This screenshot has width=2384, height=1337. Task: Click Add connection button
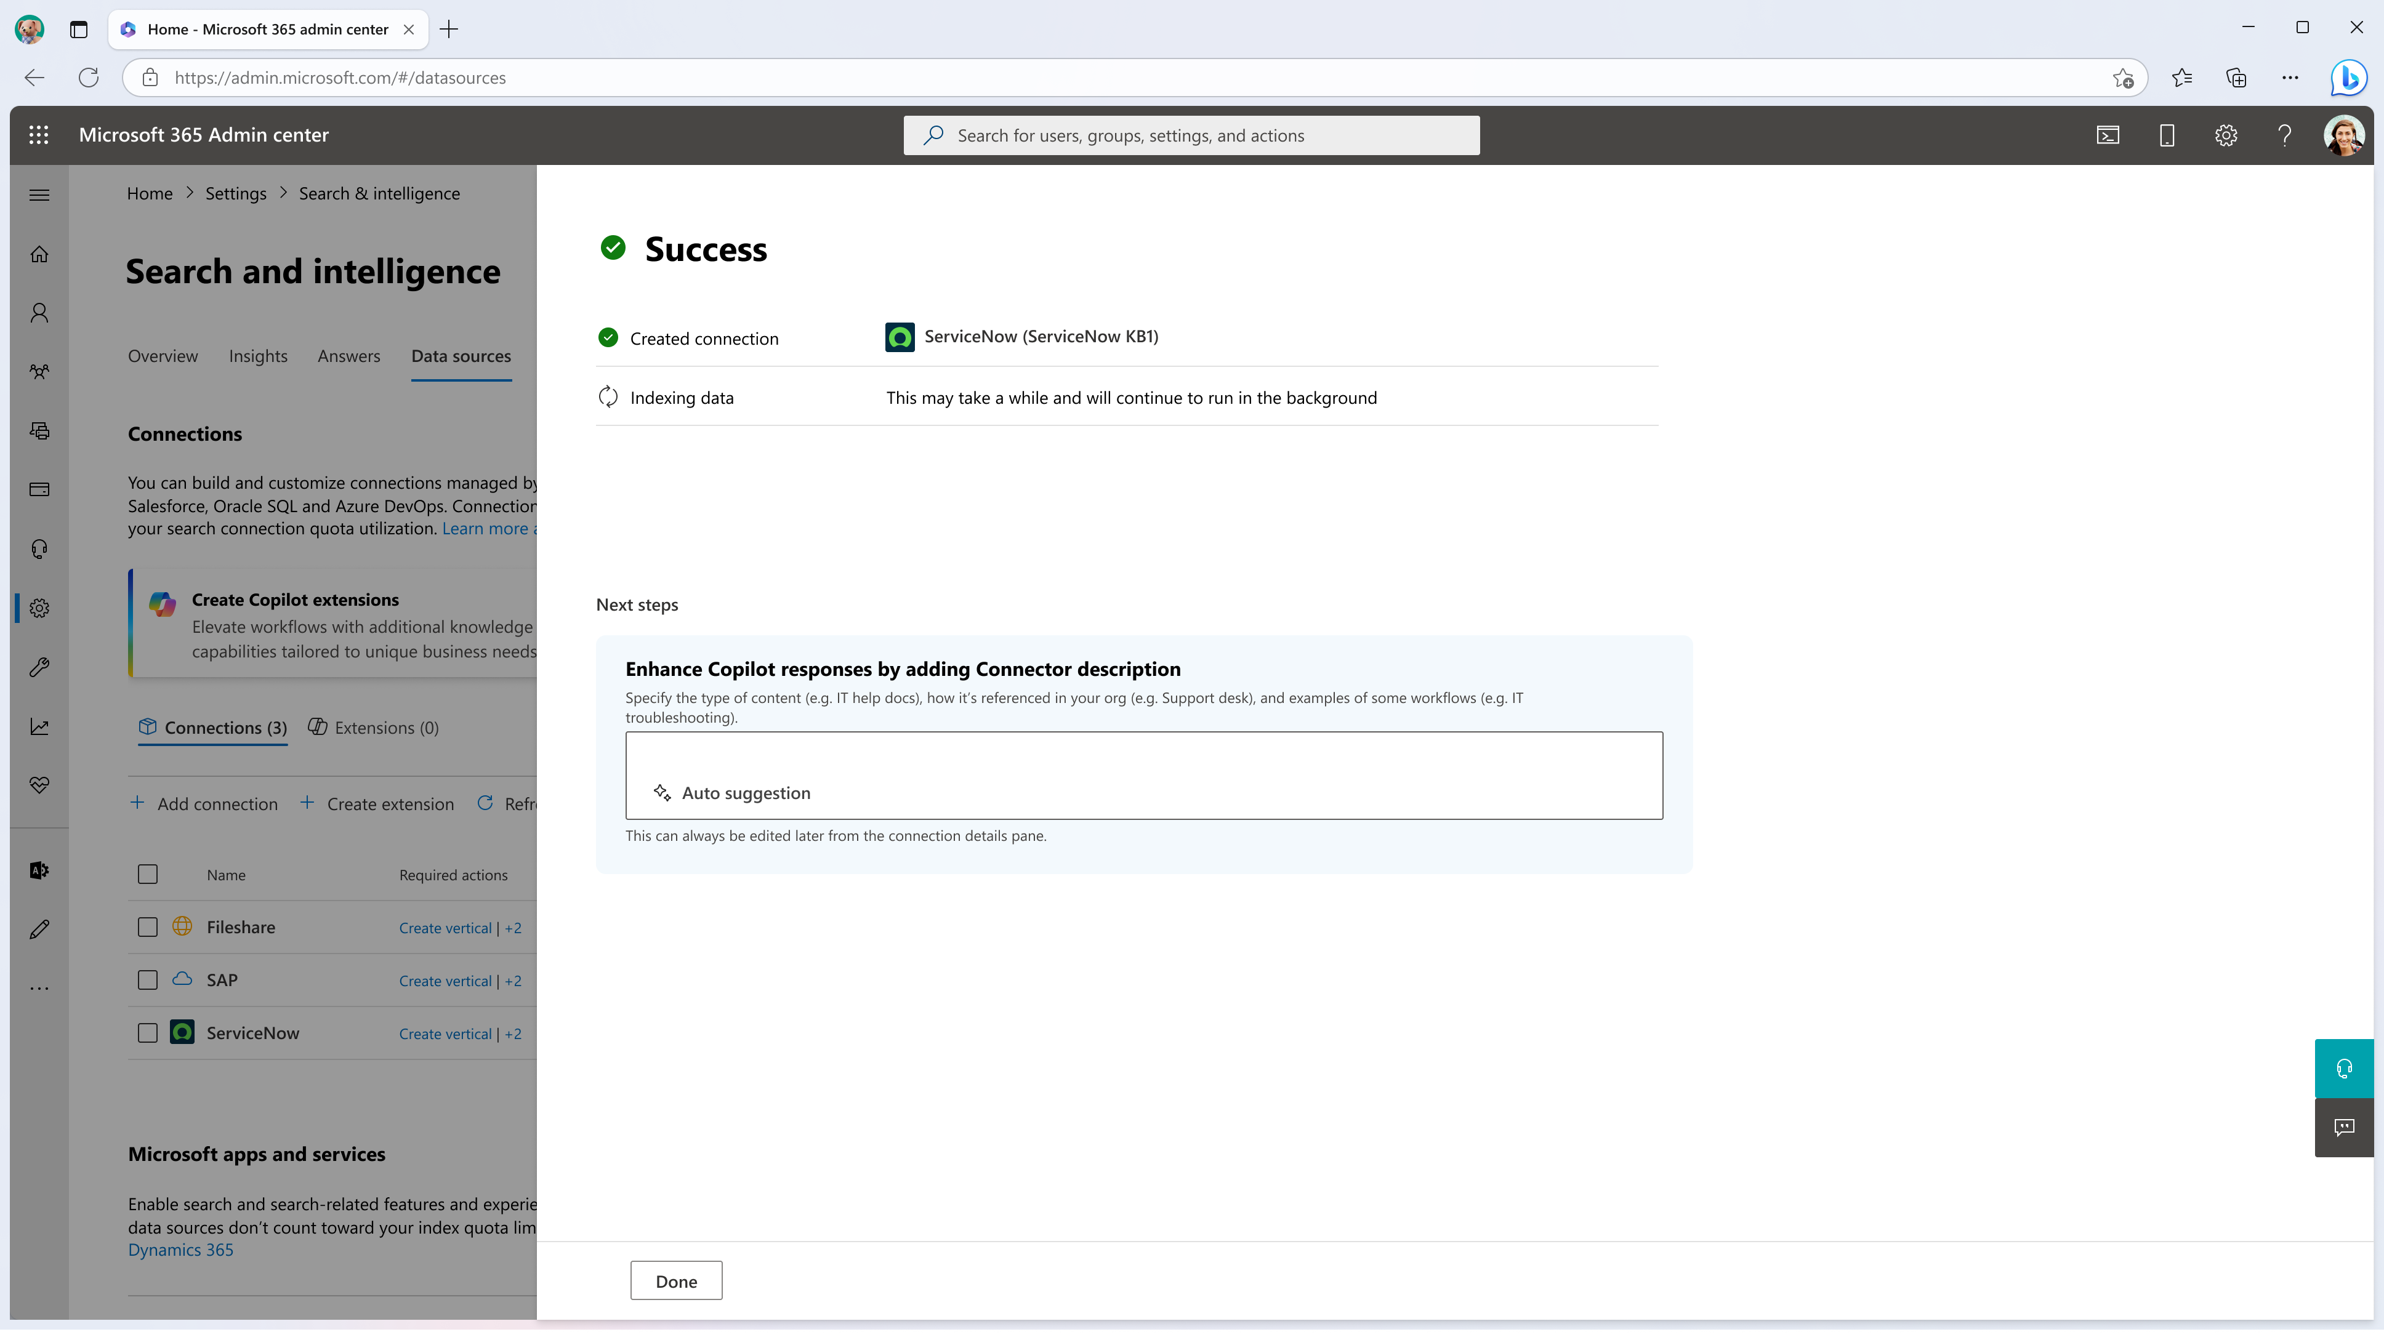[203, 803]
